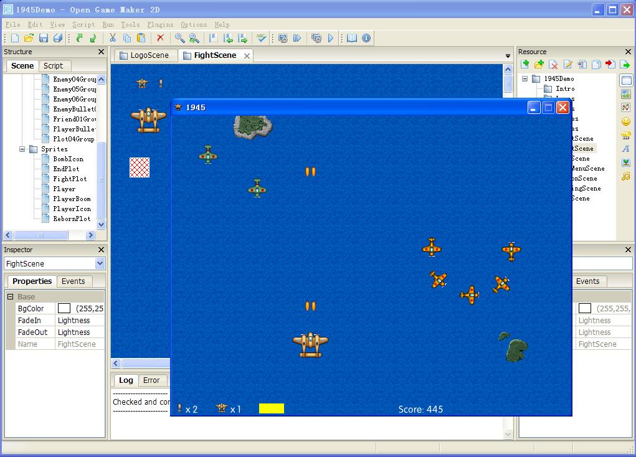
Task: Click the Help book toolbar icon
Action: 352,38
